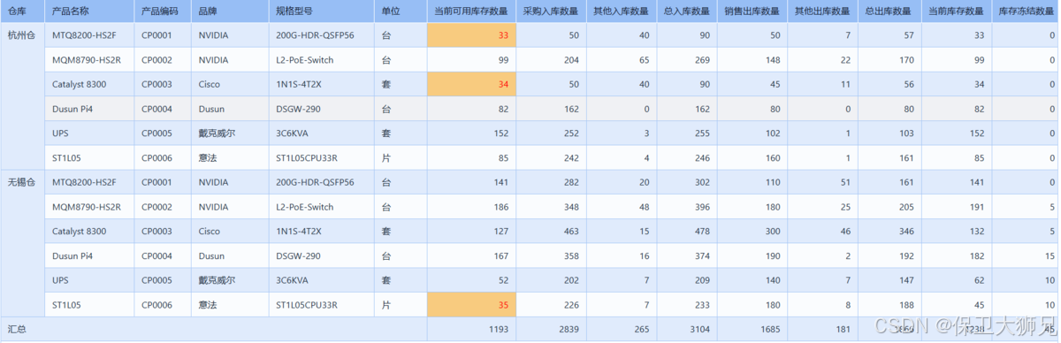This screenshot has height=343, width=1061.
Task: Click the 当前可用库存数量 column header
Action: point(471,11)
